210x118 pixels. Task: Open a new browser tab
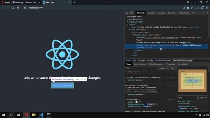(x=74, y=2)
